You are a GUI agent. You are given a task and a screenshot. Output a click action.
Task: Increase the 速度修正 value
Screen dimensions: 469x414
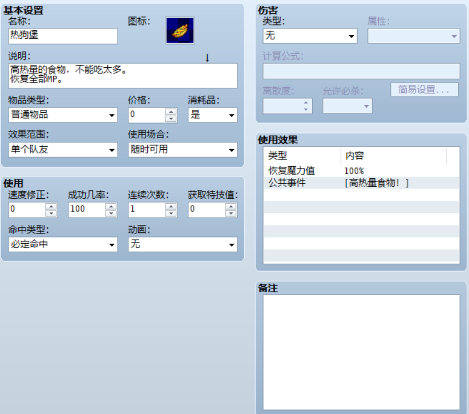[51, 206]
